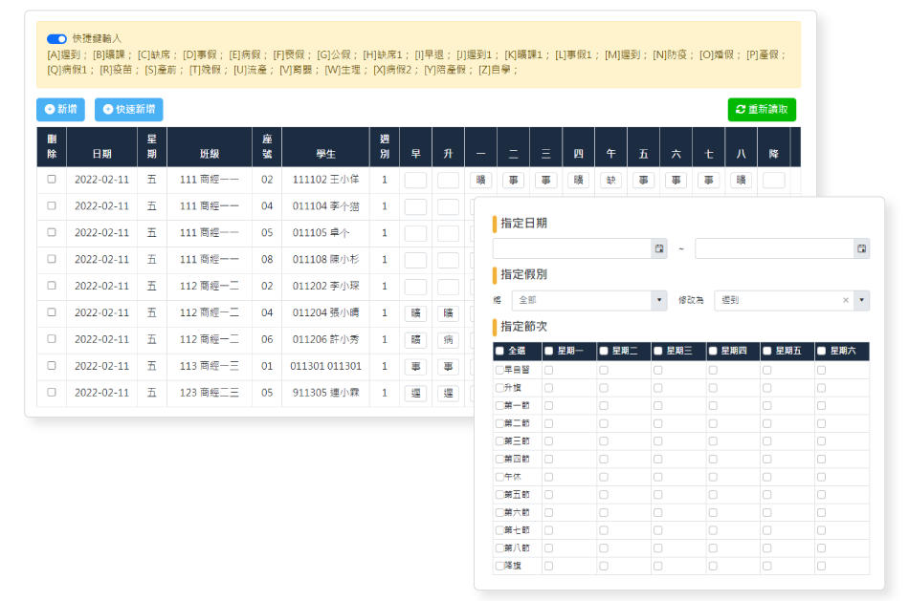Click 早 cell 遲 for student 911305

tap(415, 393)
